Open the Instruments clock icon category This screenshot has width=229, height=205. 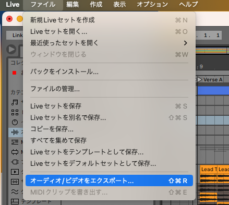pos(15,122)
